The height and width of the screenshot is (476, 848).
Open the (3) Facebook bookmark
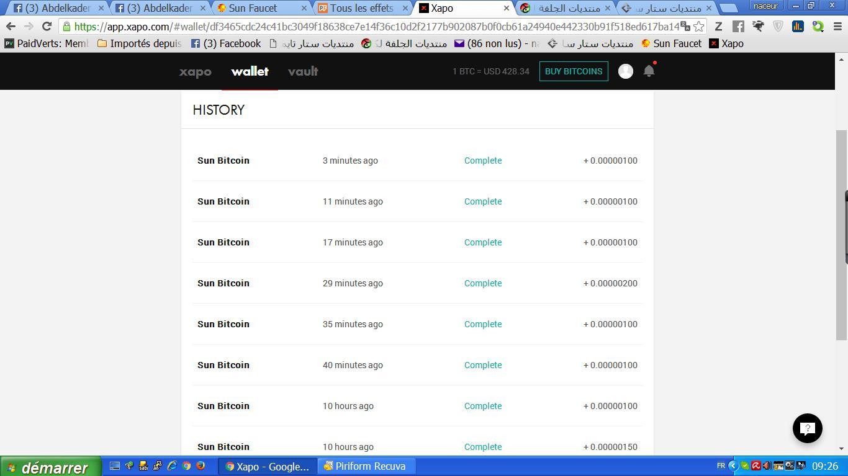pyautogui.click(x=226, y=43)
